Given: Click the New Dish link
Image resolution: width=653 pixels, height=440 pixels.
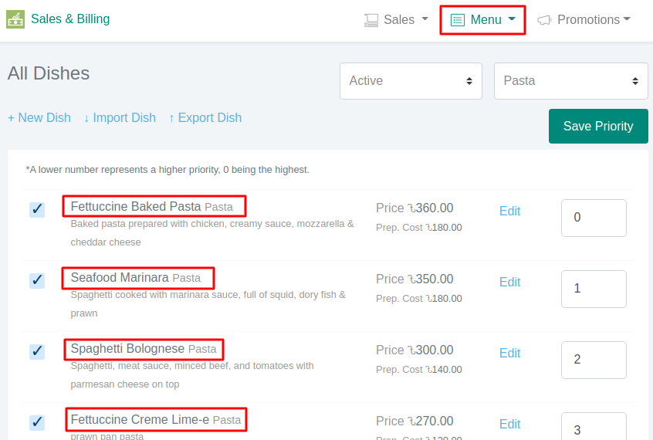Looking at the screenshot, I should click(x=39, y=118).
